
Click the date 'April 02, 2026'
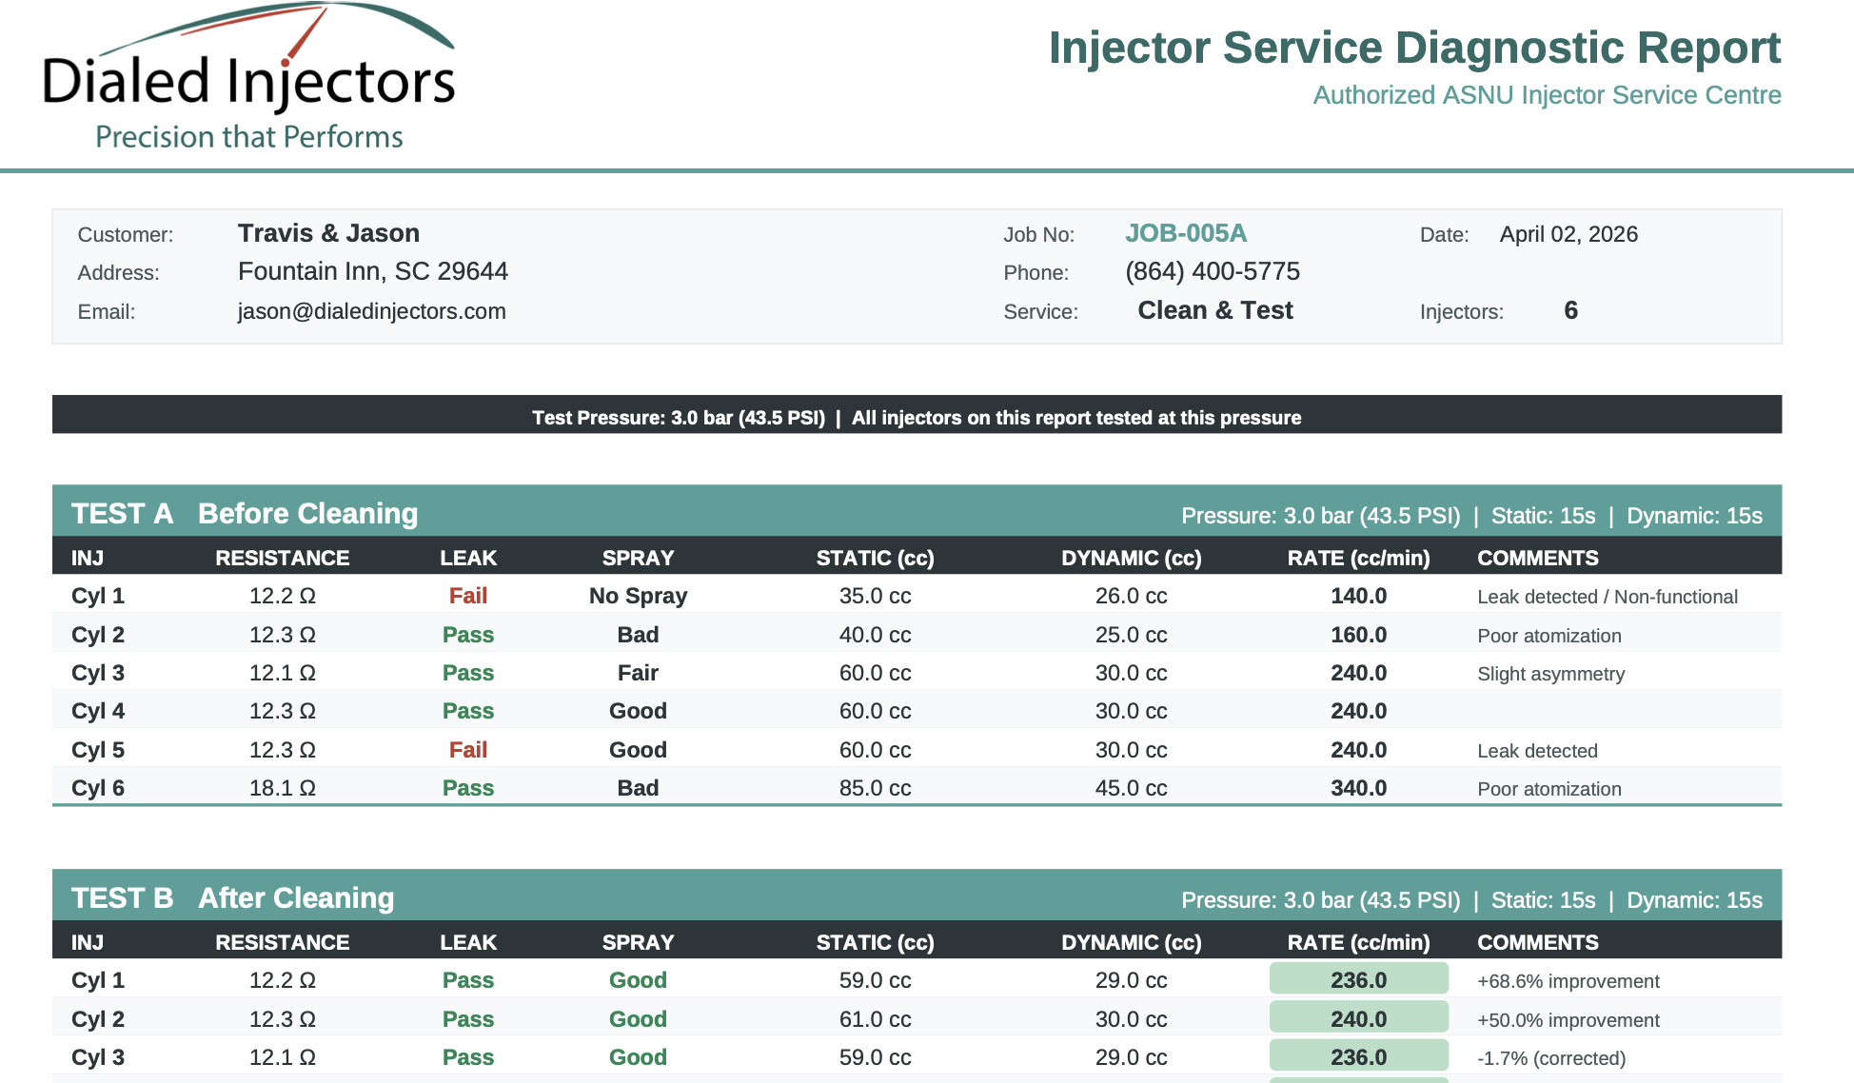point(1568,234)
